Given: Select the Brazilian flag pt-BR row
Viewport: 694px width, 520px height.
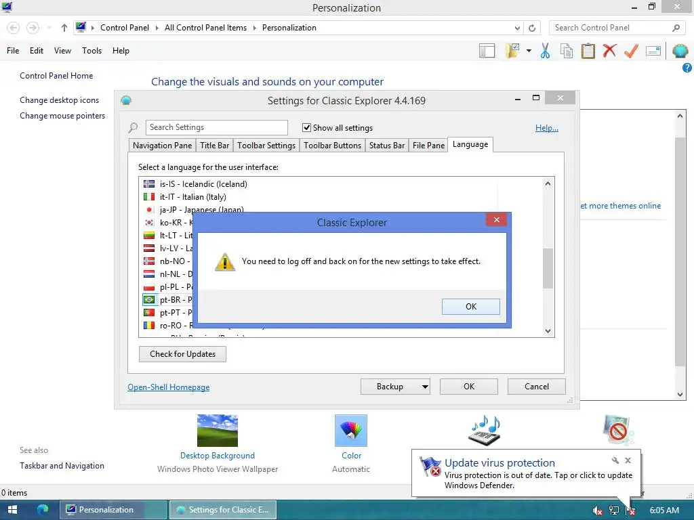Looking at the screenshot, I should [x=168, y=300].
